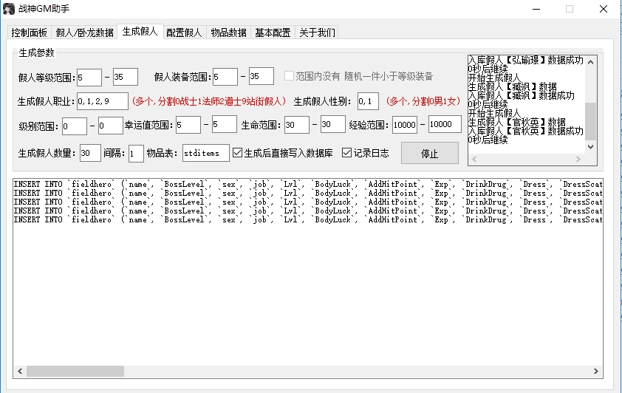Switch to 假人/卧龙数据 tab
Viewport: 622px width, 393px height.
coord(84,33)
